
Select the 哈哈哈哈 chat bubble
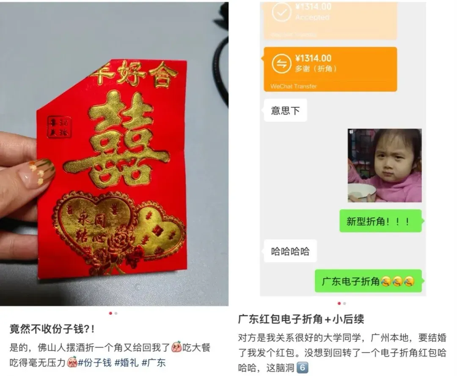click(290, 251)
